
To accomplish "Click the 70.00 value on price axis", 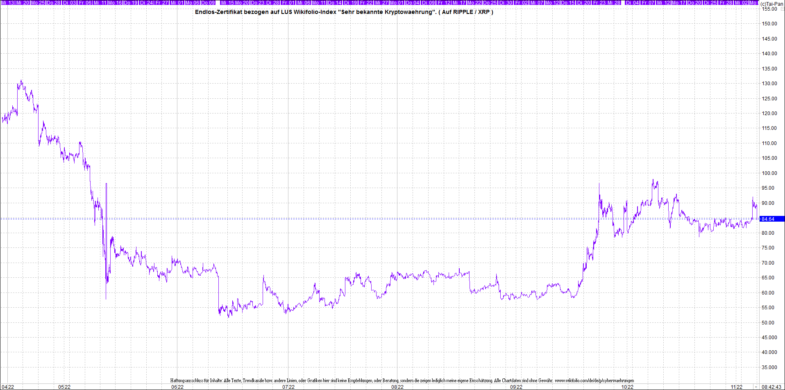I will (x=768, y=263).
